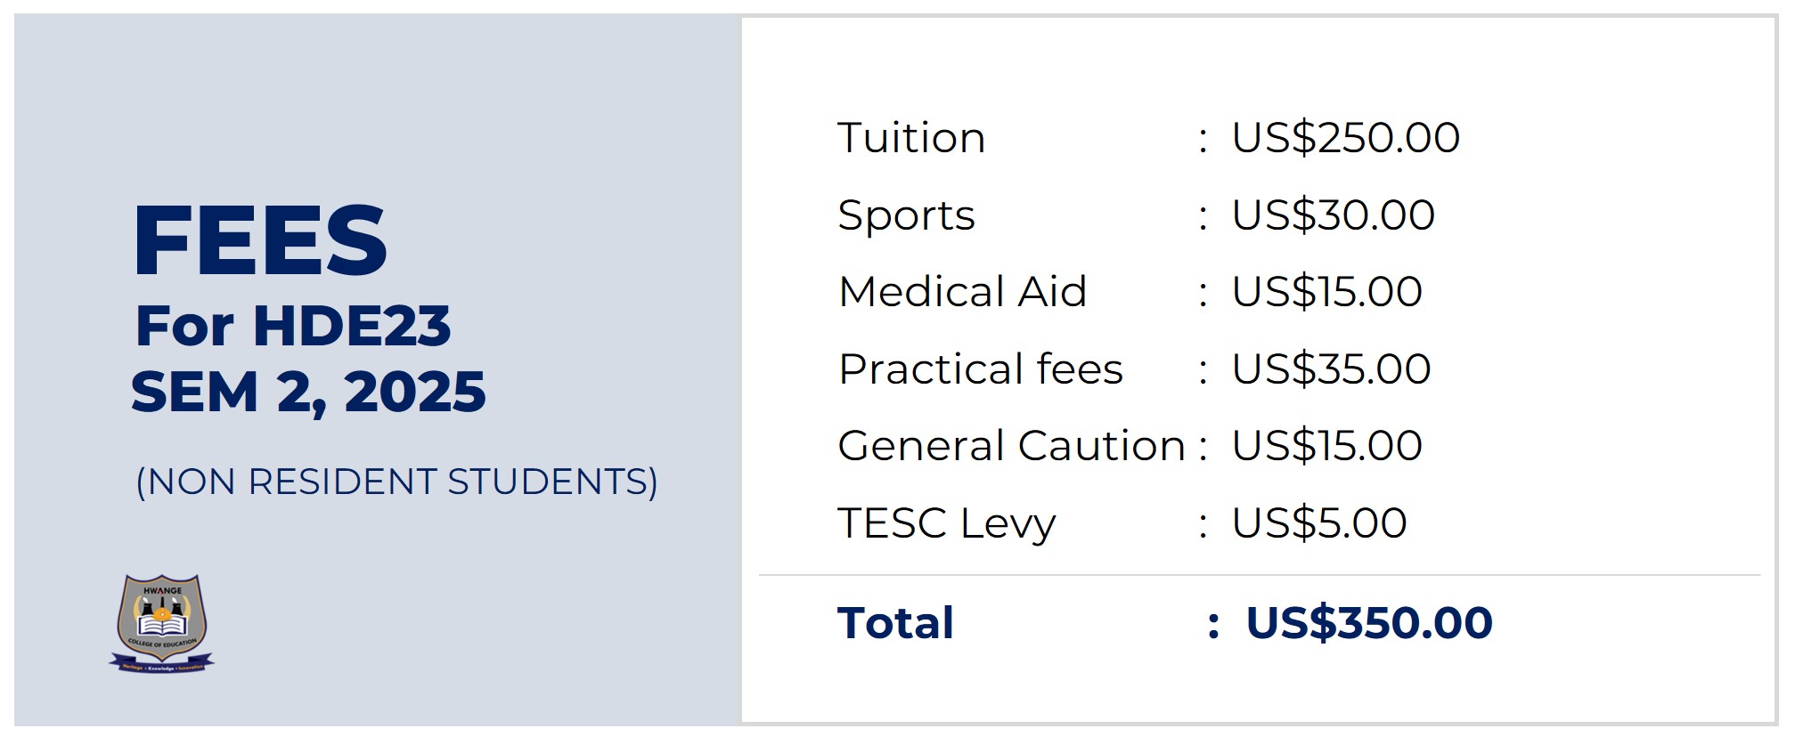Click the General Caution label
This screenshot has height=745, width=1795.
click(1011, 446)
